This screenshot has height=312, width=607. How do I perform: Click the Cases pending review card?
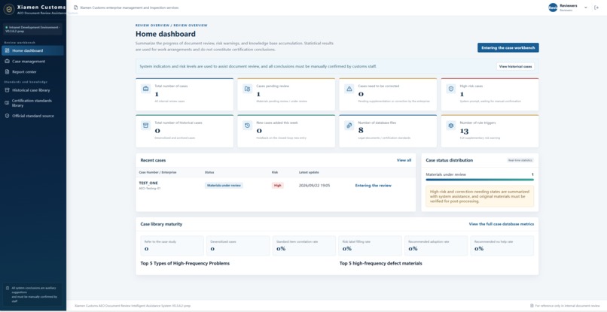pyautogui.click(x=286, y=94)
